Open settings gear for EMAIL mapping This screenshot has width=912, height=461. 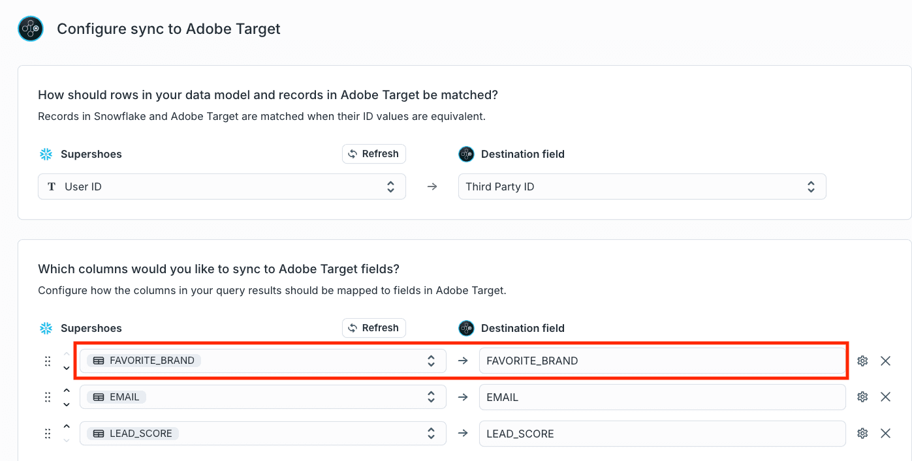(x=862, y=396)
